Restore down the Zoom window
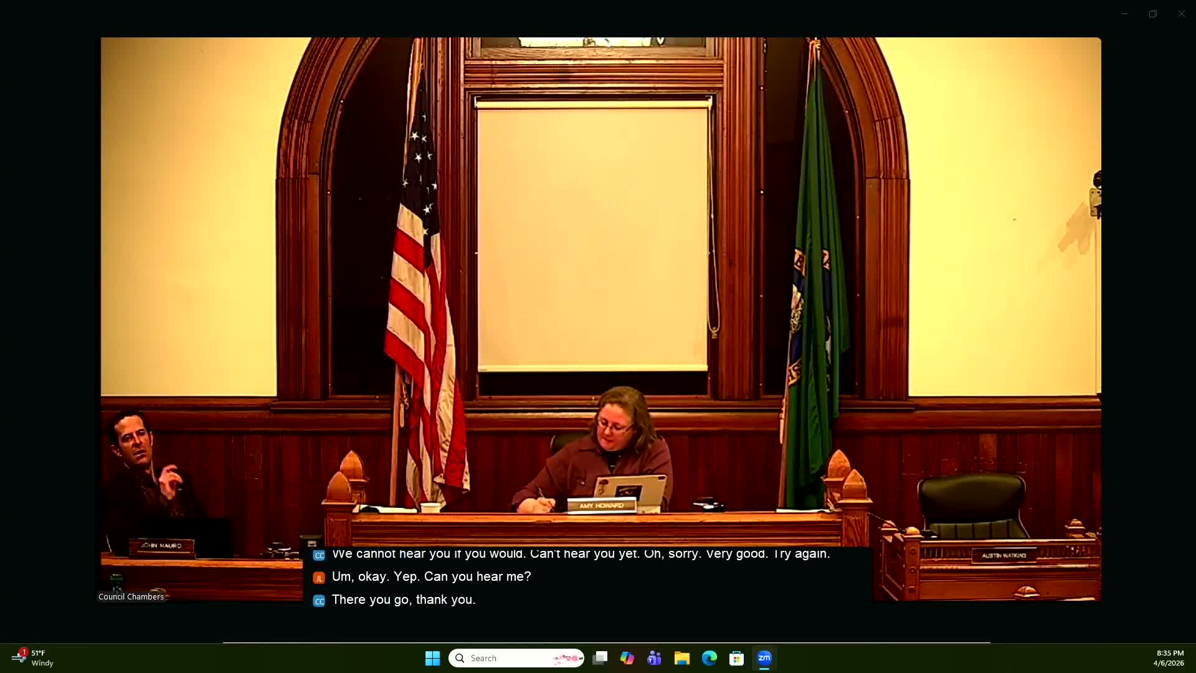The width and height of the screenshot is (1196, 673). pyautogui.click(x=1153, y=14)
